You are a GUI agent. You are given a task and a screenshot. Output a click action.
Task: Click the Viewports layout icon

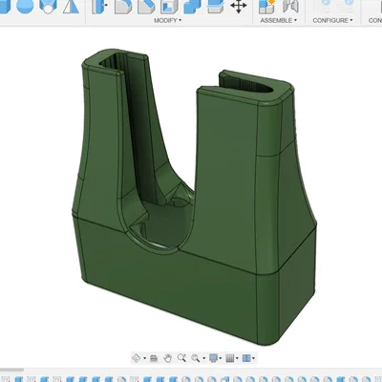[x=246, y=358]
